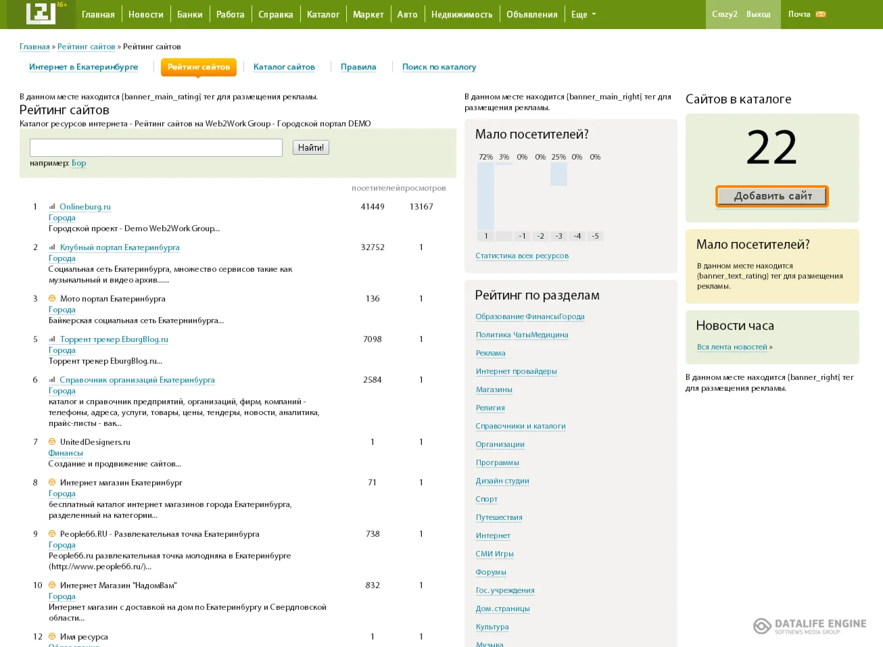
Task: Expand the Еще dropdown menu
Action: click(x=583, y=14)
